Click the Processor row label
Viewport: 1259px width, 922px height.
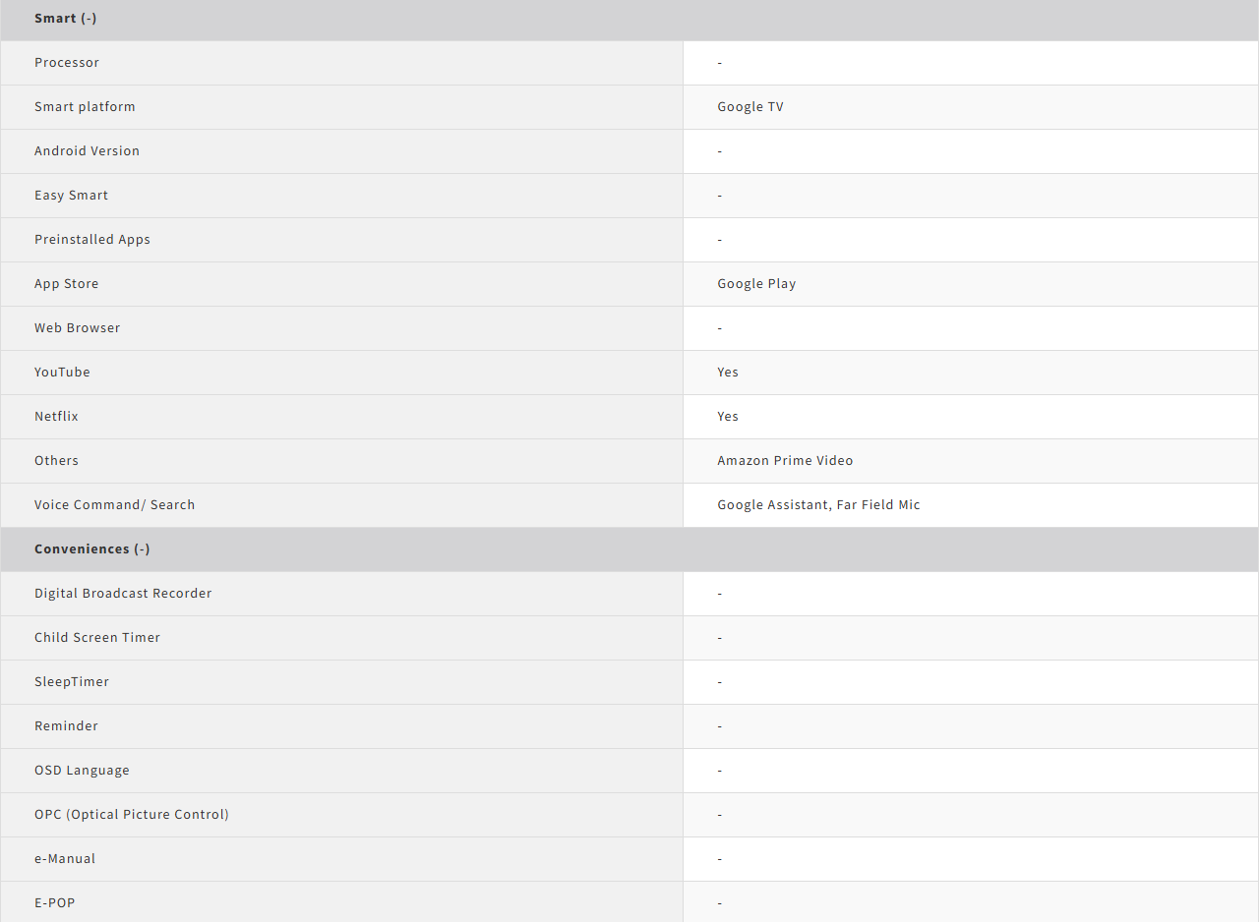point(67,63)
